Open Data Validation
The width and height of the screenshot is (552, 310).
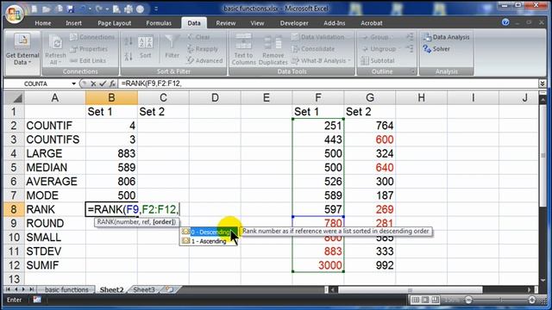[x=318, y=37]
